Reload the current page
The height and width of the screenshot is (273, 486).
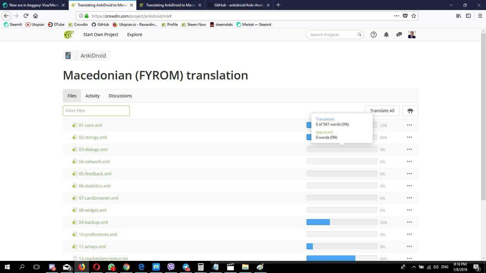point(26,16)
